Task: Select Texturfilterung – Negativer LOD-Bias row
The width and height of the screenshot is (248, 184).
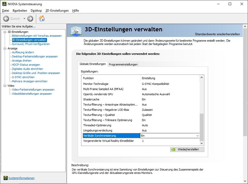Action: point(141,110)
